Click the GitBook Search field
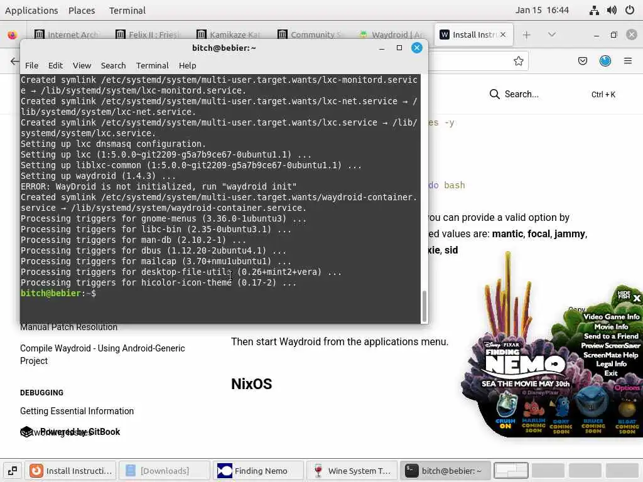The width and height of the screenshot is (643, 482). coord(553,94)
